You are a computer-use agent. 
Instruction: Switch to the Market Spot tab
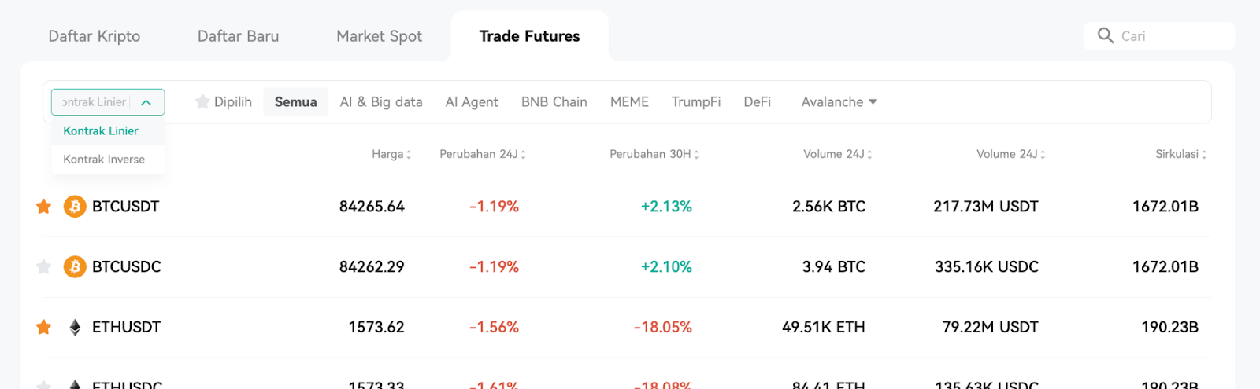[379, 36]
